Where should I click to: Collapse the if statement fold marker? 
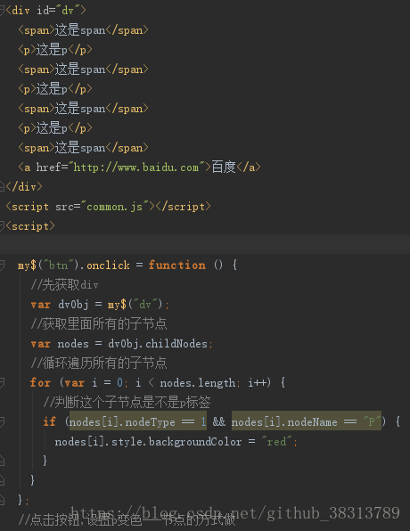(x=2, y=422)
